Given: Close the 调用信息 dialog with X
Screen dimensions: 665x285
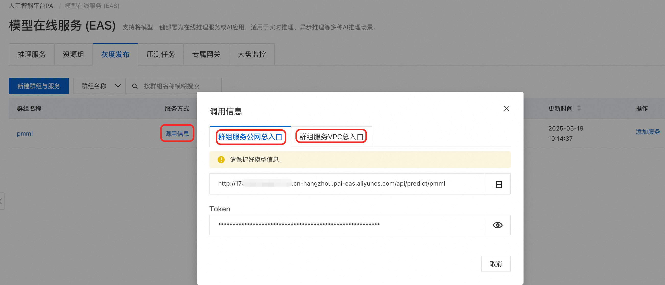Looking at the screenshot, I should click(x=506, y=109).
